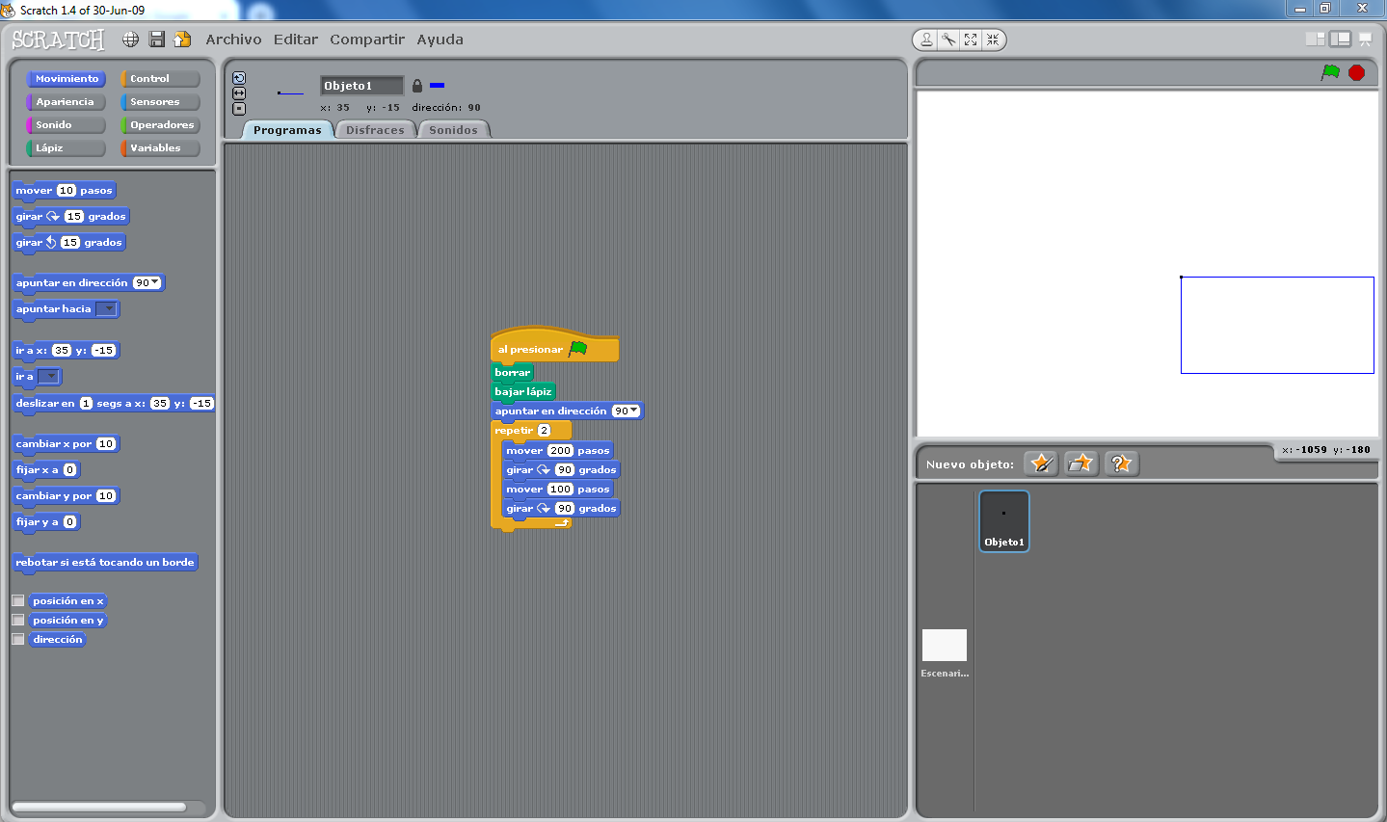Switch to presentation mode
Screen dimensions: 1387x822
(1366, 39)
